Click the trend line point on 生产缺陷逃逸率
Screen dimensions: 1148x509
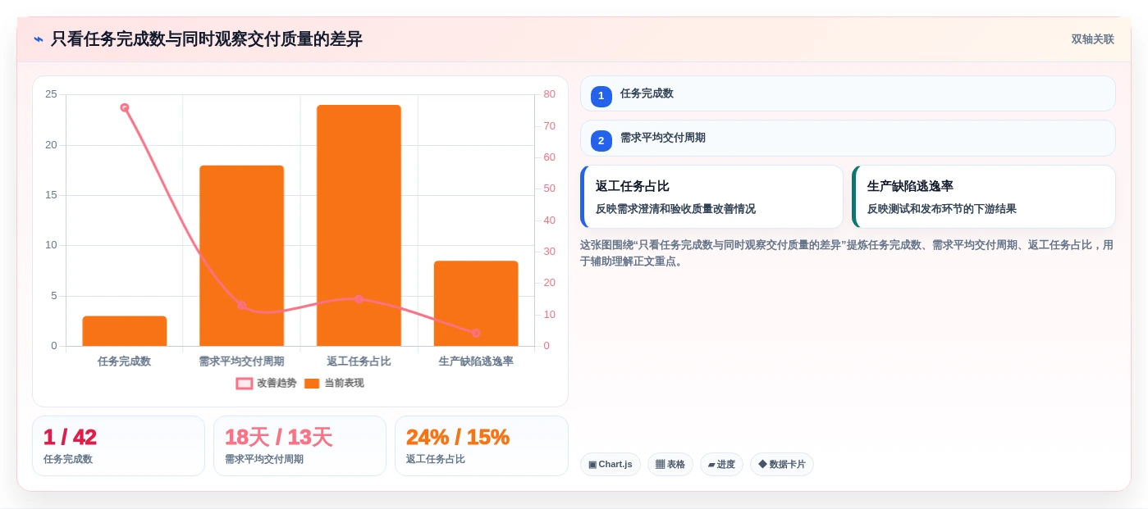(x=476, y=333)
